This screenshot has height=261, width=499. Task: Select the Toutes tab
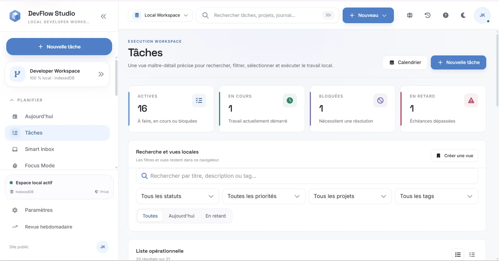(x=150, y=216)
